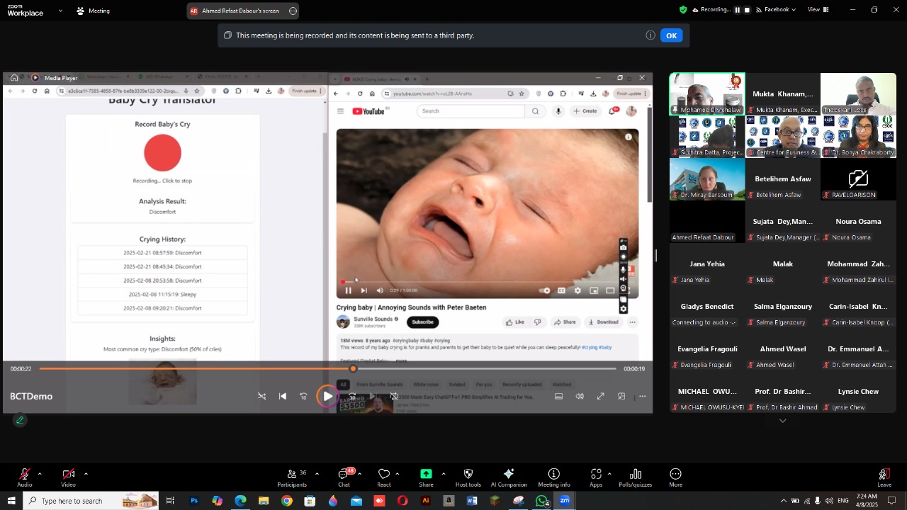Open the View layout menu
Screen dimensions: 907x510
coord(817,10)
